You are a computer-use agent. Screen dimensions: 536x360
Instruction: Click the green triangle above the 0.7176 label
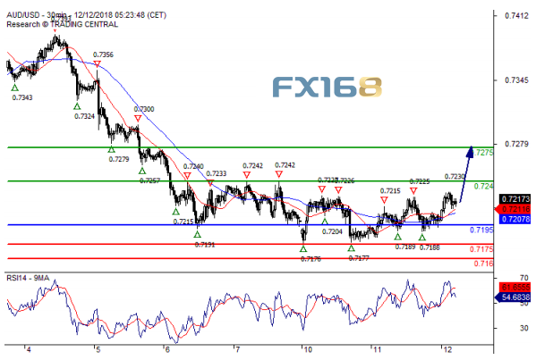[303, 248]
